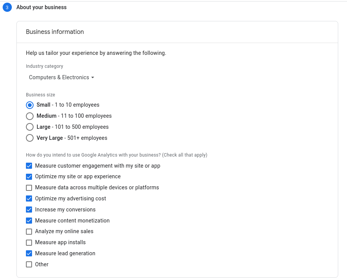Toggle Optimize my site or app experience
The height and width of the screenshot is (280, 347).
pyautogui.click(x=29, y=177)
